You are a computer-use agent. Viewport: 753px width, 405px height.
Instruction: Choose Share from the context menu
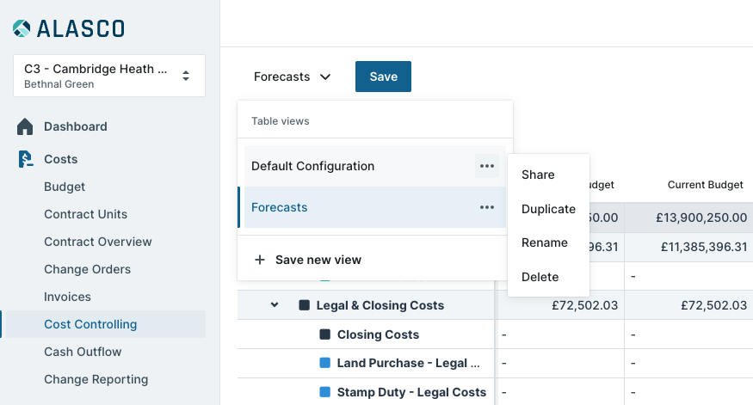click(538, 175)
